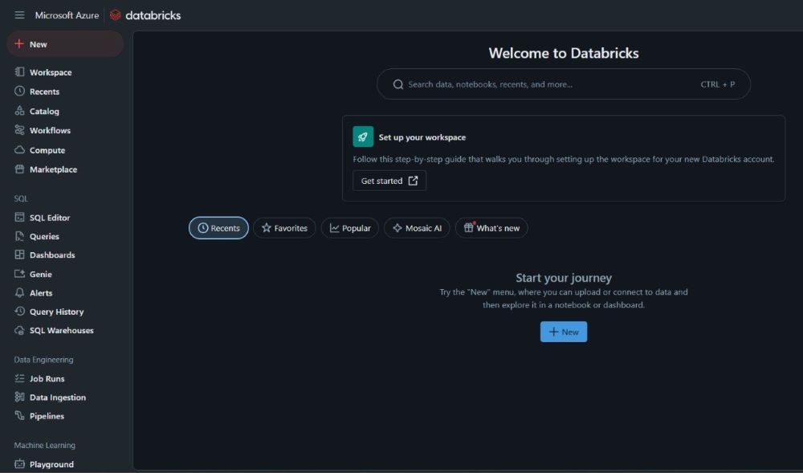The width and height of the screenshot is (803, 473).
Task: Focus the search data and notebooks field
Action: 564,84
